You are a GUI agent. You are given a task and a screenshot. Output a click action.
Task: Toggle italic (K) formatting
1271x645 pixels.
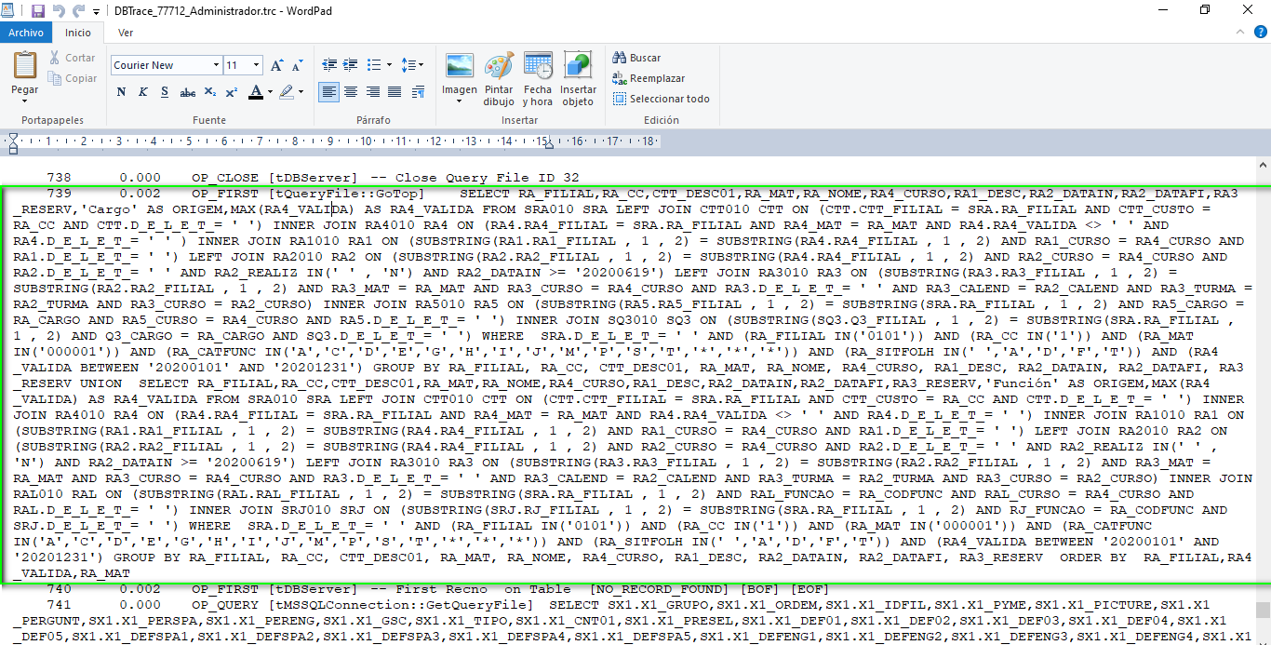[x=142, y=92]
